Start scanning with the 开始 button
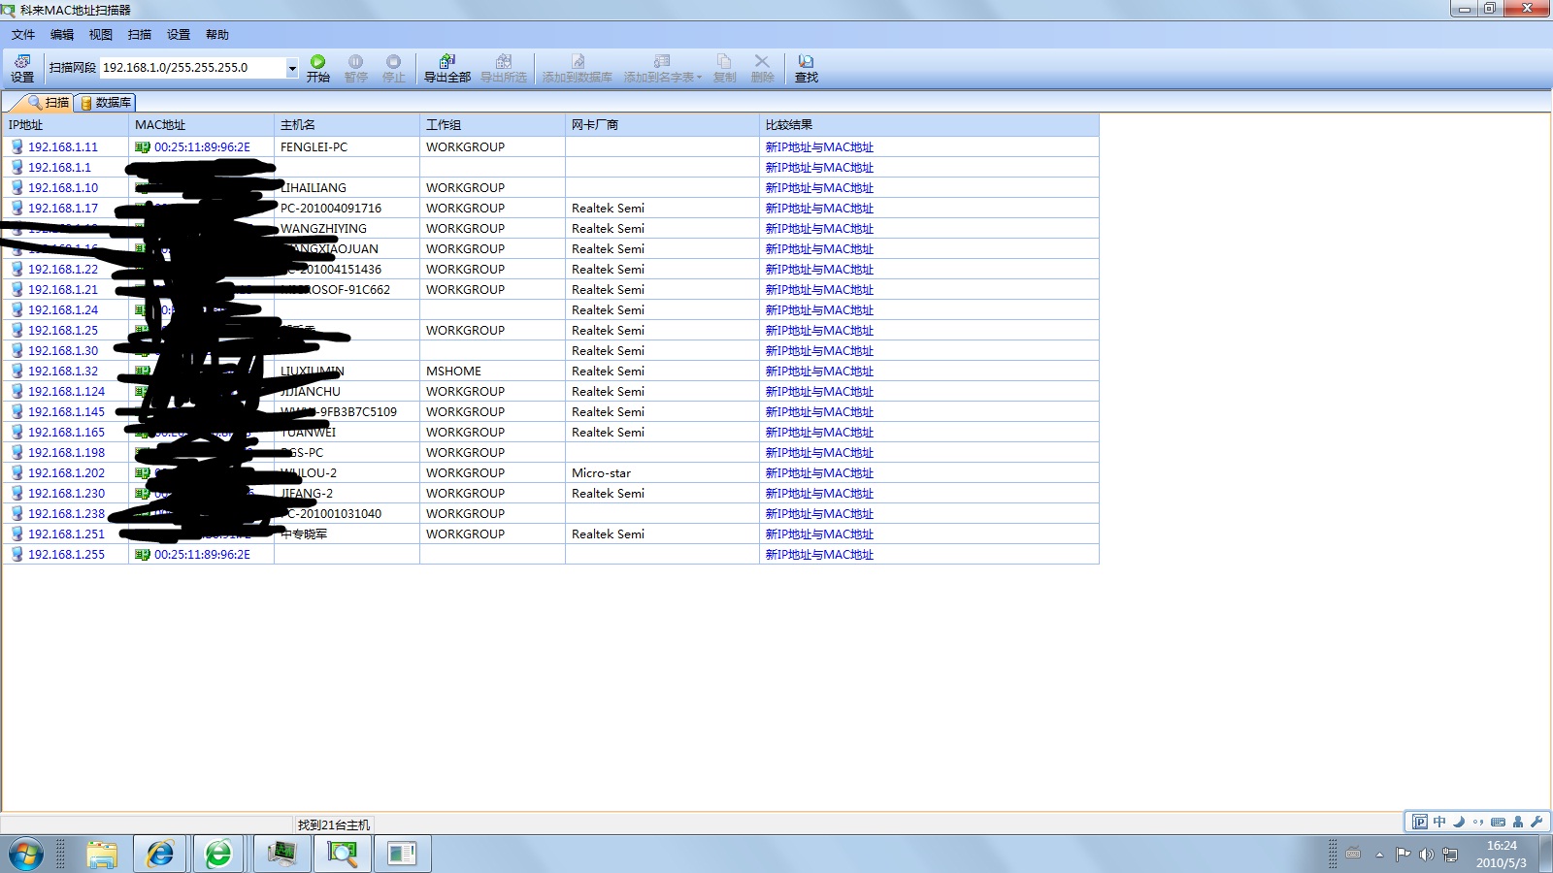 pyautogui.click(x=317, y=68)
